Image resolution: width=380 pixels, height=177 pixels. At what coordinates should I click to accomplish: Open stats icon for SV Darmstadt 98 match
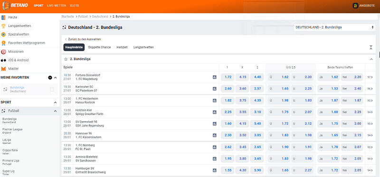215,124
